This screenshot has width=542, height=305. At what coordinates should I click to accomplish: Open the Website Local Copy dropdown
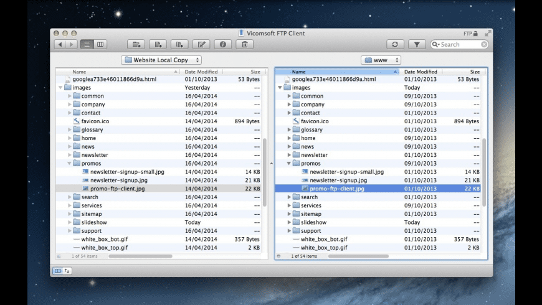pos(162,60)
